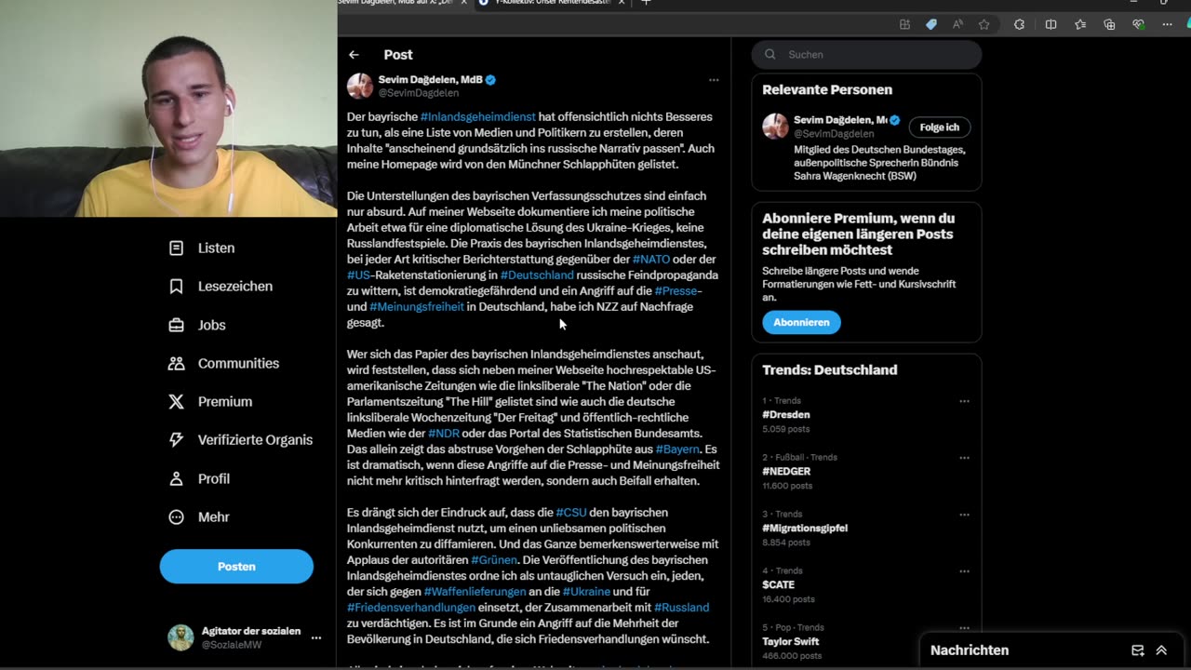Click the #NDR hashtag

(444, 434)
